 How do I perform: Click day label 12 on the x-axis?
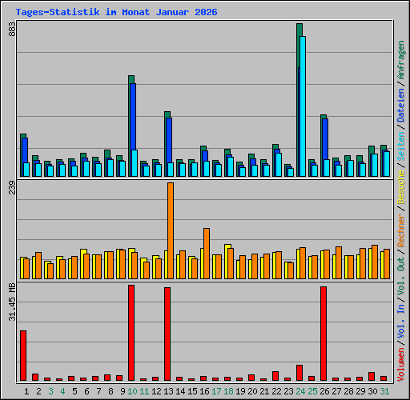[x=156, y=391]
